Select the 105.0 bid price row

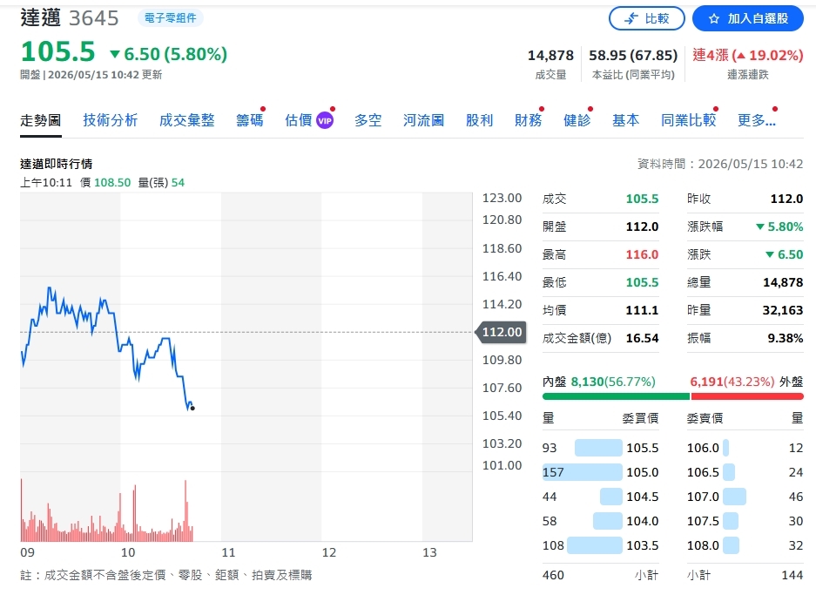click(601, 472)
